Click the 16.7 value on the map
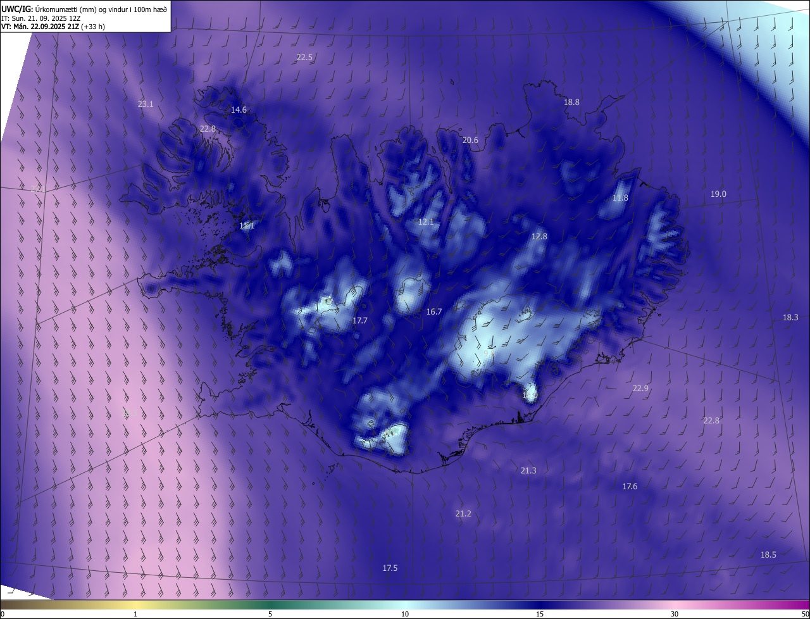Viewport: 810px width, 619px height. point(433,311)
